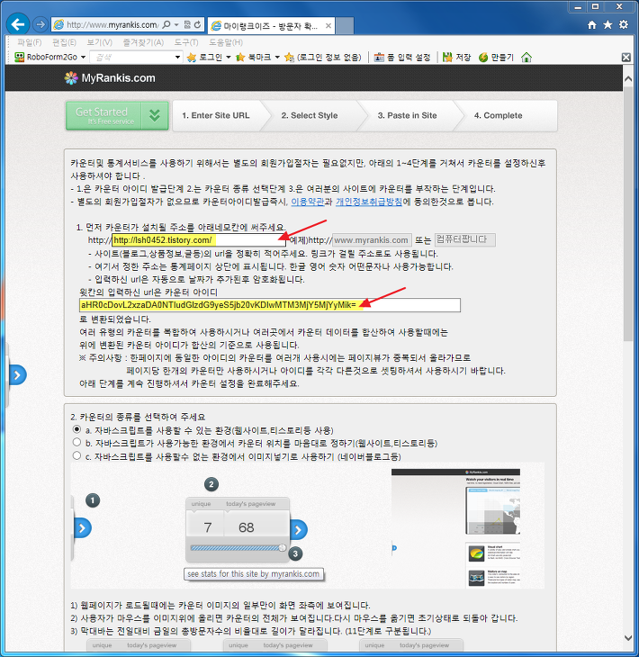The width and height of the screenshot is (639, 657).
Task: Click the page scrollbar down arrow
Action: pos(627,638)
